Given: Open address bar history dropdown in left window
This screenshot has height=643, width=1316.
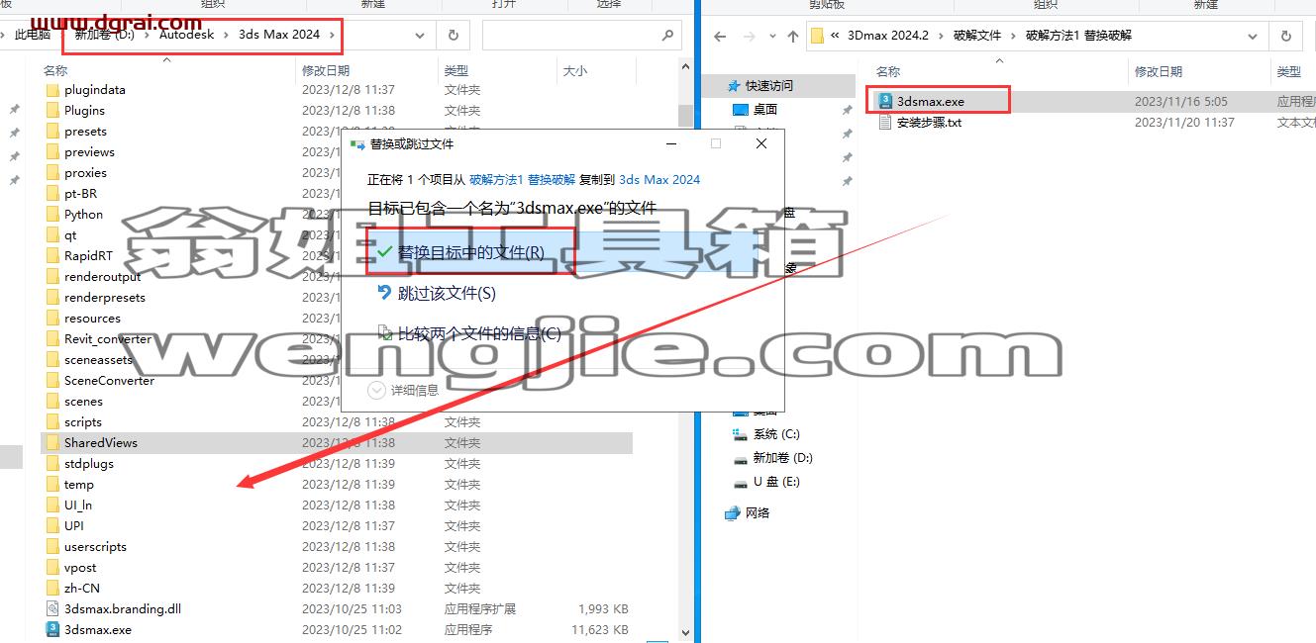Looking at the screenshot, I should [422, 35].
